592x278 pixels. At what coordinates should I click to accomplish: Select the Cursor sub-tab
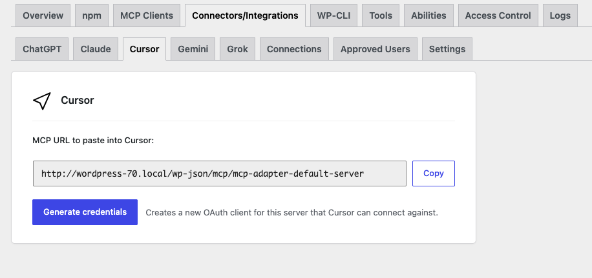click(144, 49)
